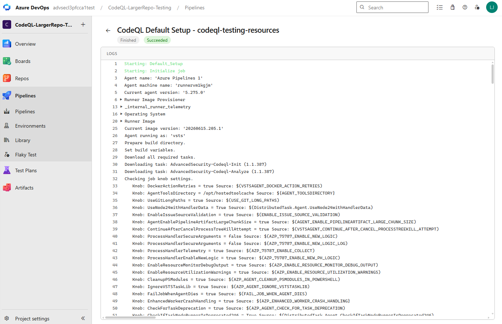The width and height of the screenshot is (502, 324).
Task: Focus the Search input box
Action: point(392,7)
